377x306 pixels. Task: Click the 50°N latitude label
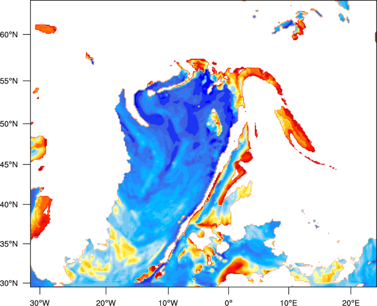point(9,124)
